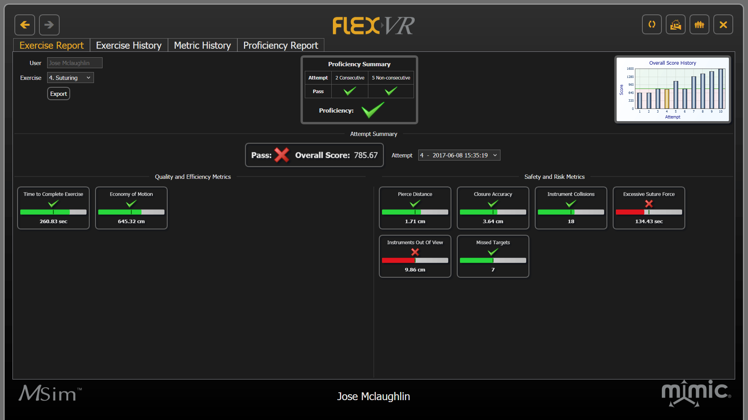Click the Pierce Distance title
This screenshot has height=420, width=748.
415,194
